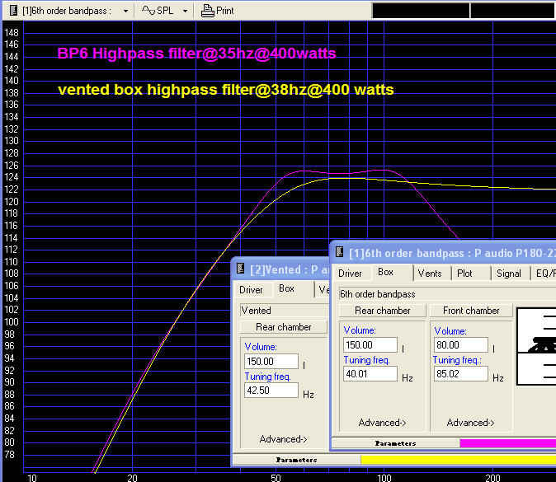Open Box tab in Vented window
556x482 pixels.
[286, 288]
